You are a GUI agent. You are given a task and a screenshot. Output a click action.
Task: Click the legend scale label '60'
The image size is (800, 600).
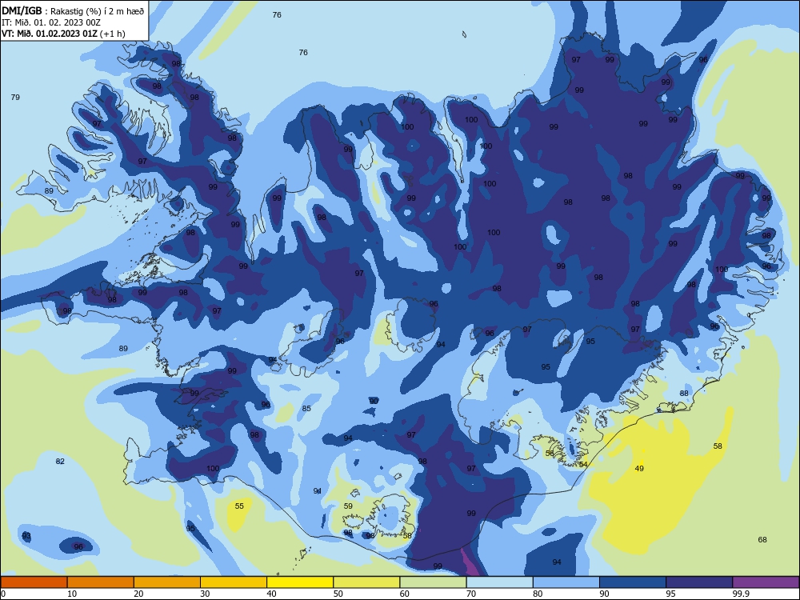click(405, 594)
